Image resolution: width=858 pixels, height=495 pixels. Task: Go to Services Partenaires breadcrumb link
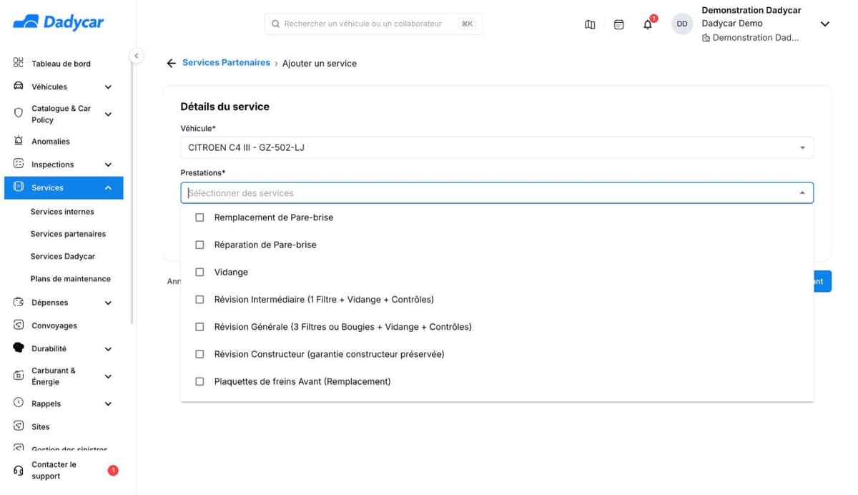coord(226,63)
